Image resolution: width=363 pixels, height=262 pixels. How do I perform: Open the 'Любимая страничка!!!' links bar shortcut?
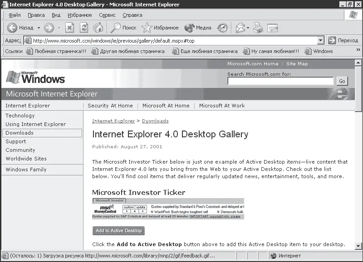tap(56, 51)
